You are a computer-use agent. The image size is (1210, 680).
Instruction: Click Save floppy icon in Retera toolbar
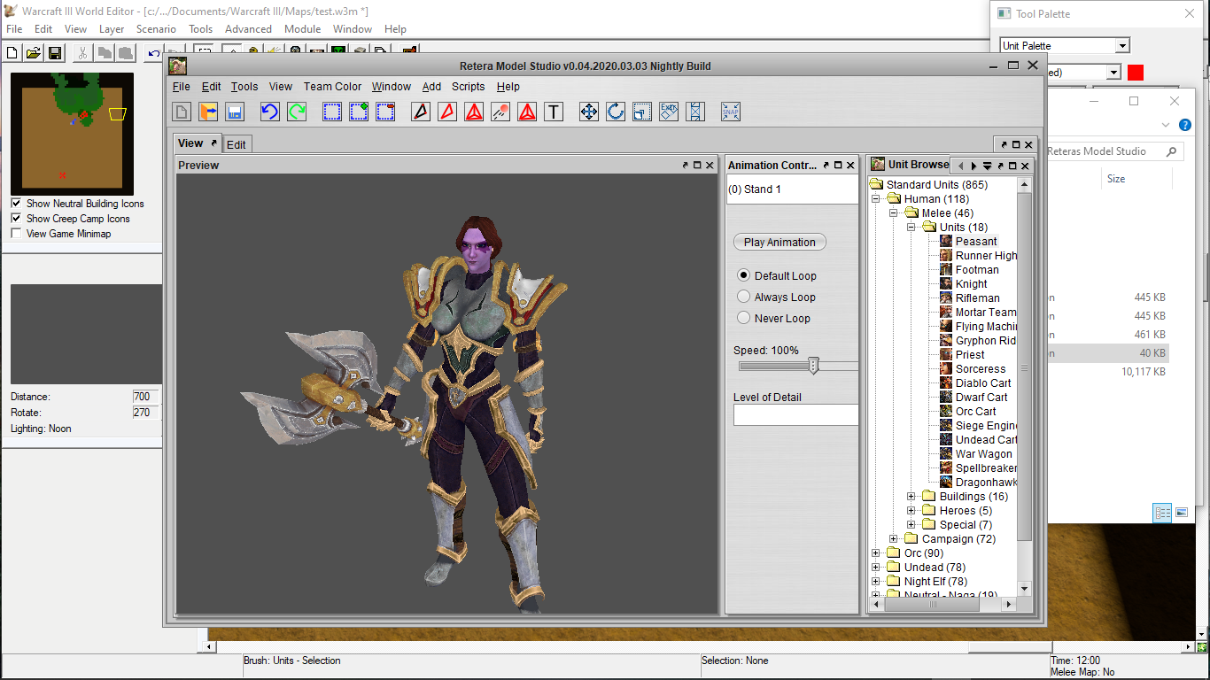coord(235,112)
